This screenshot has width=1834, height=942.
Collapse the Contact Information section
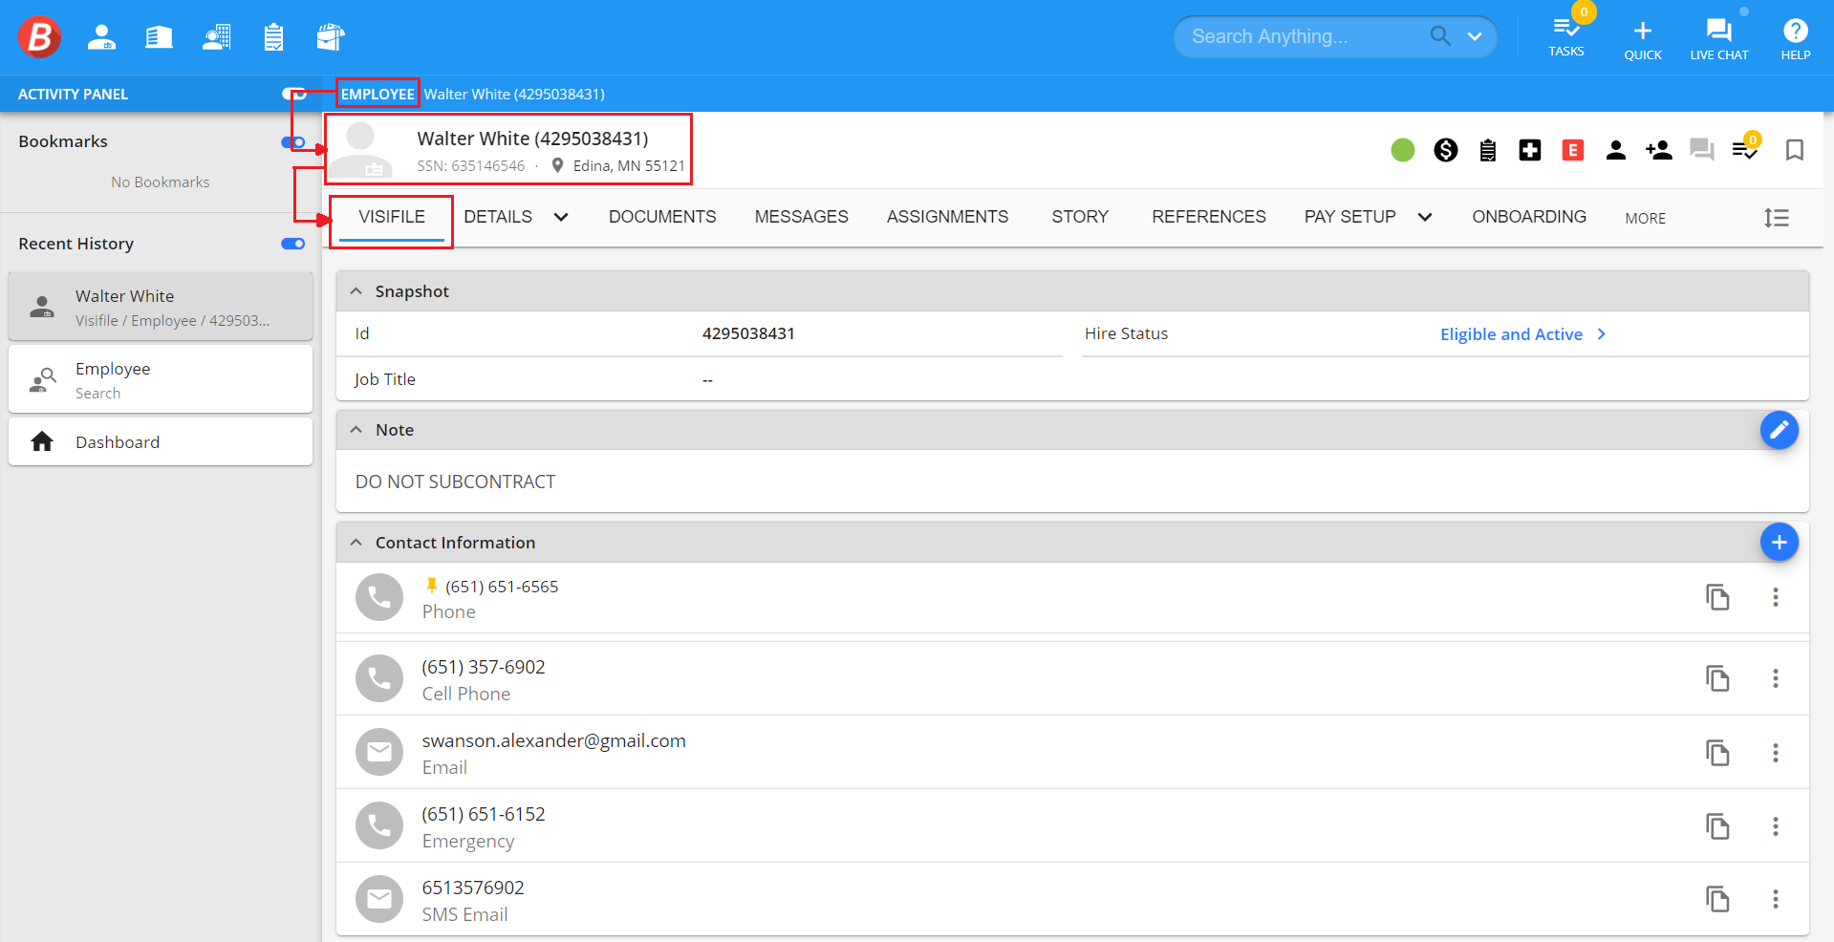tap(356, 543)
